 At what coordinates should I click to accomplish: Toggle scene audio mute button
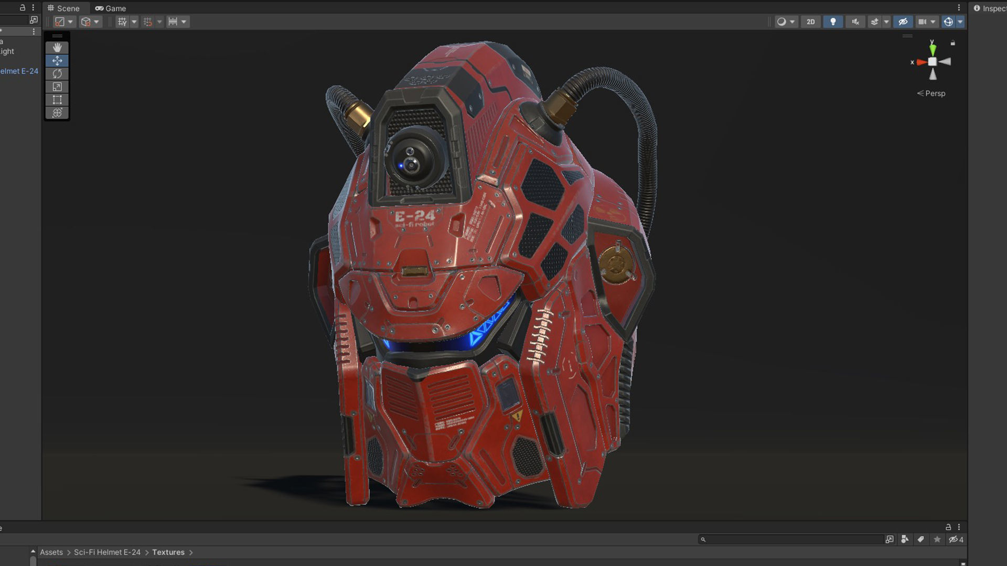coord(855,21)
